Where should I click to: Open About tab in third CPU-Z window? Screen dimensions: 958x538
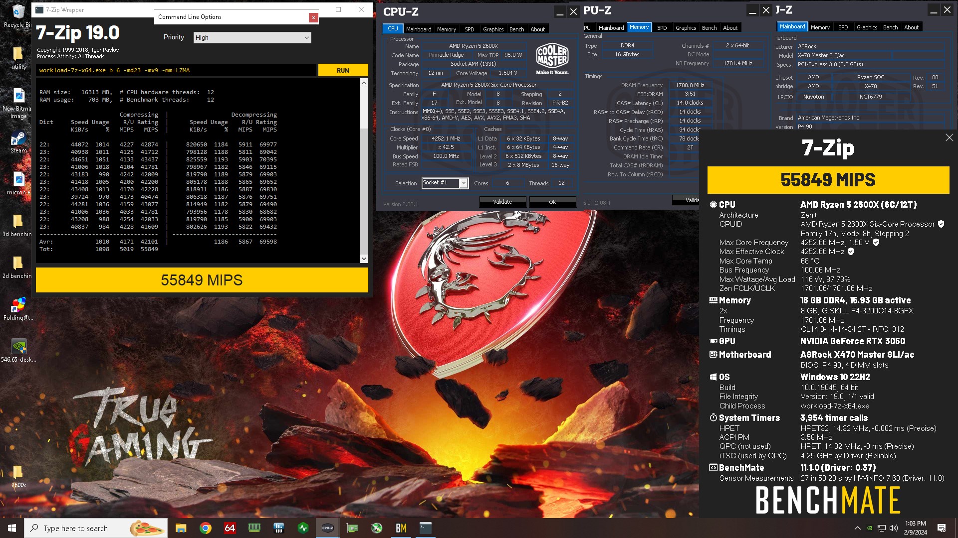click(911, 27)
